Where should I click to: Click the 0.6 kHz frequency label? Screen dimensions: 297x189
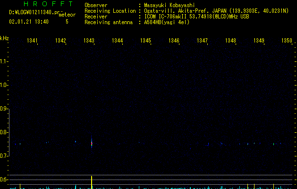4,180
